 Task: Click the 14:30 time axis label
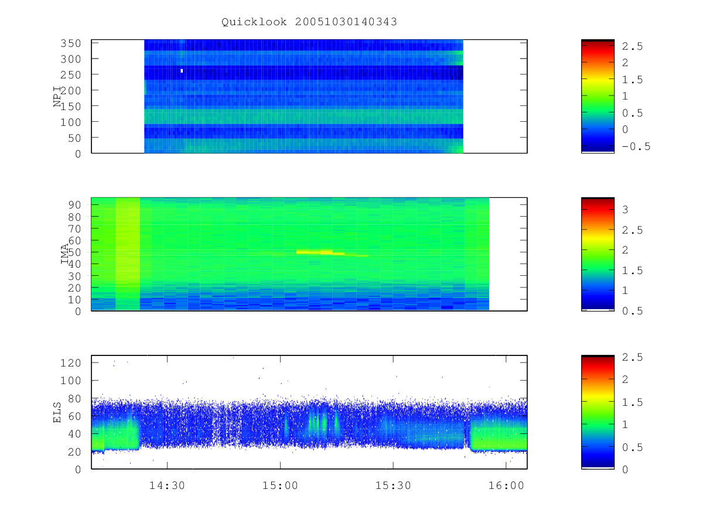pos(168,486)
